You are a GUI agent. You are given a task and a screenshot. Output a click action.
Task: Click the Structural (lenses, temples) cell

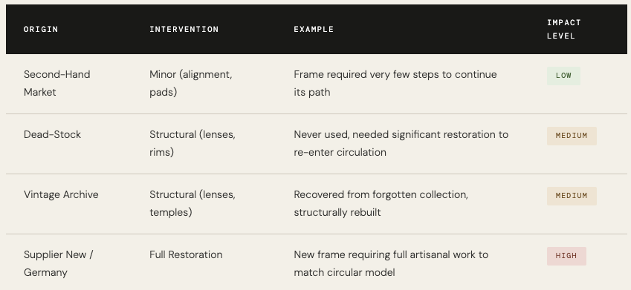pyautogui.click(x=192, y=203)
